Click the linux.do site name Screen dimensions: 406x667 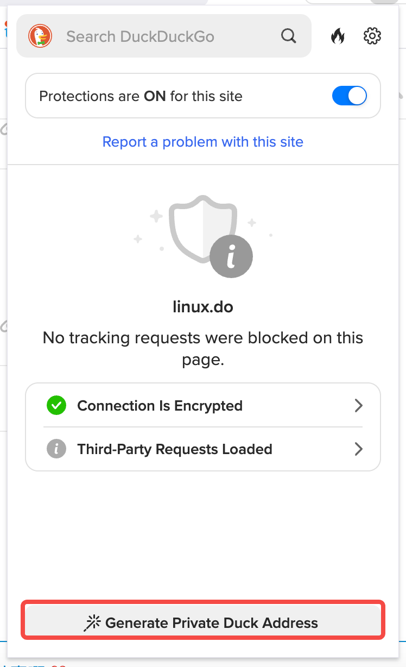click(203, 306)
